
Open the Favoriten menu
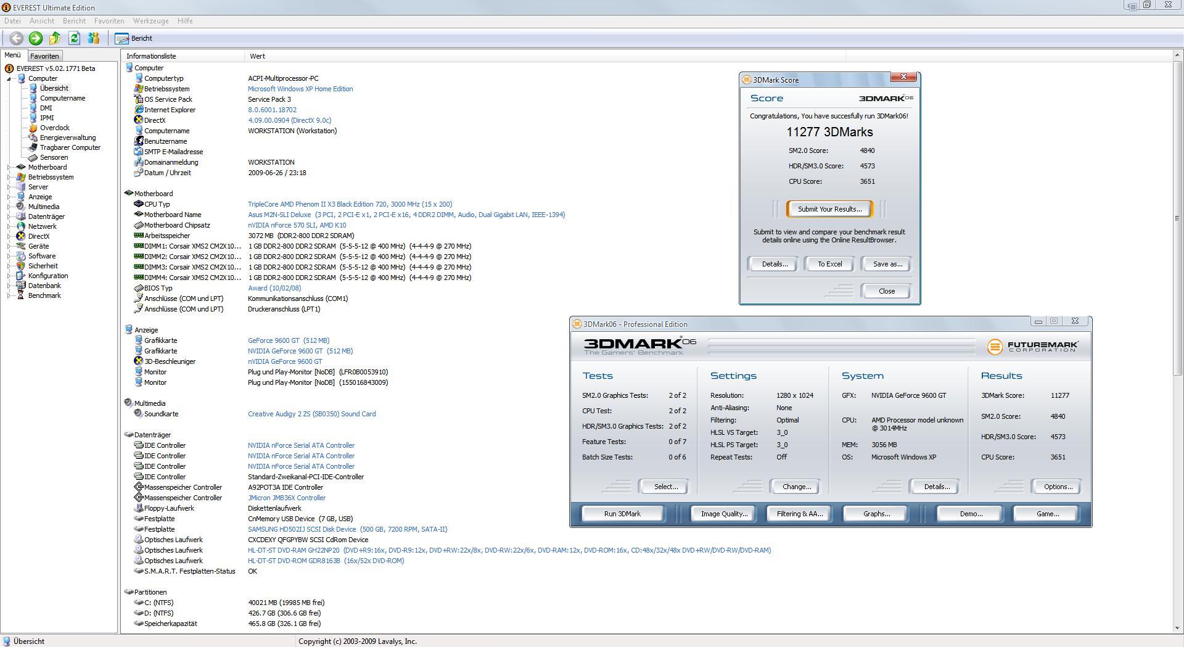(109, 21)
